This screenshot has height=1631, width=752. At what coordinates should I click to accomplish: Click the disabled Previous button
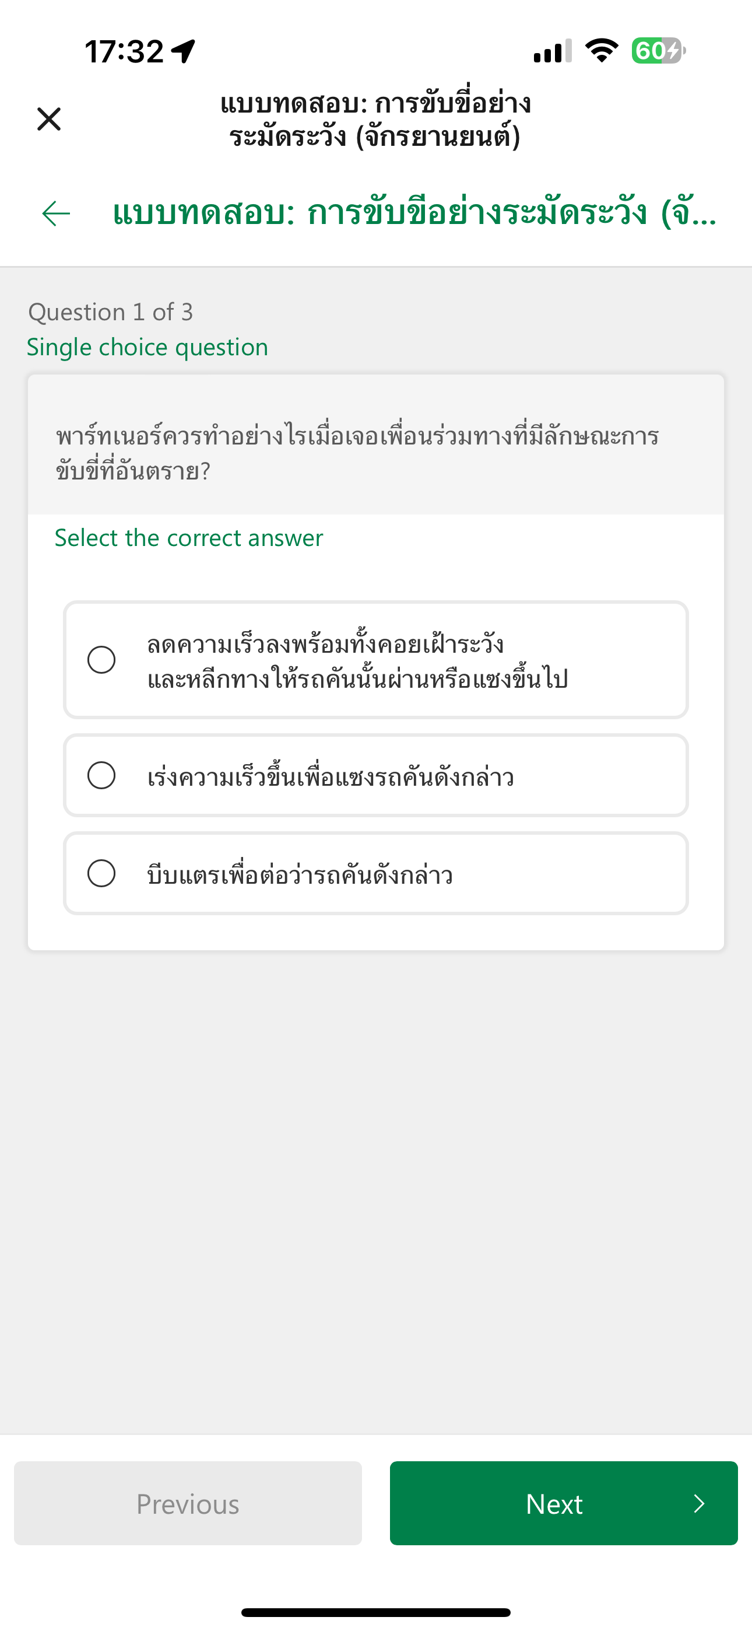pos(188,1503)
